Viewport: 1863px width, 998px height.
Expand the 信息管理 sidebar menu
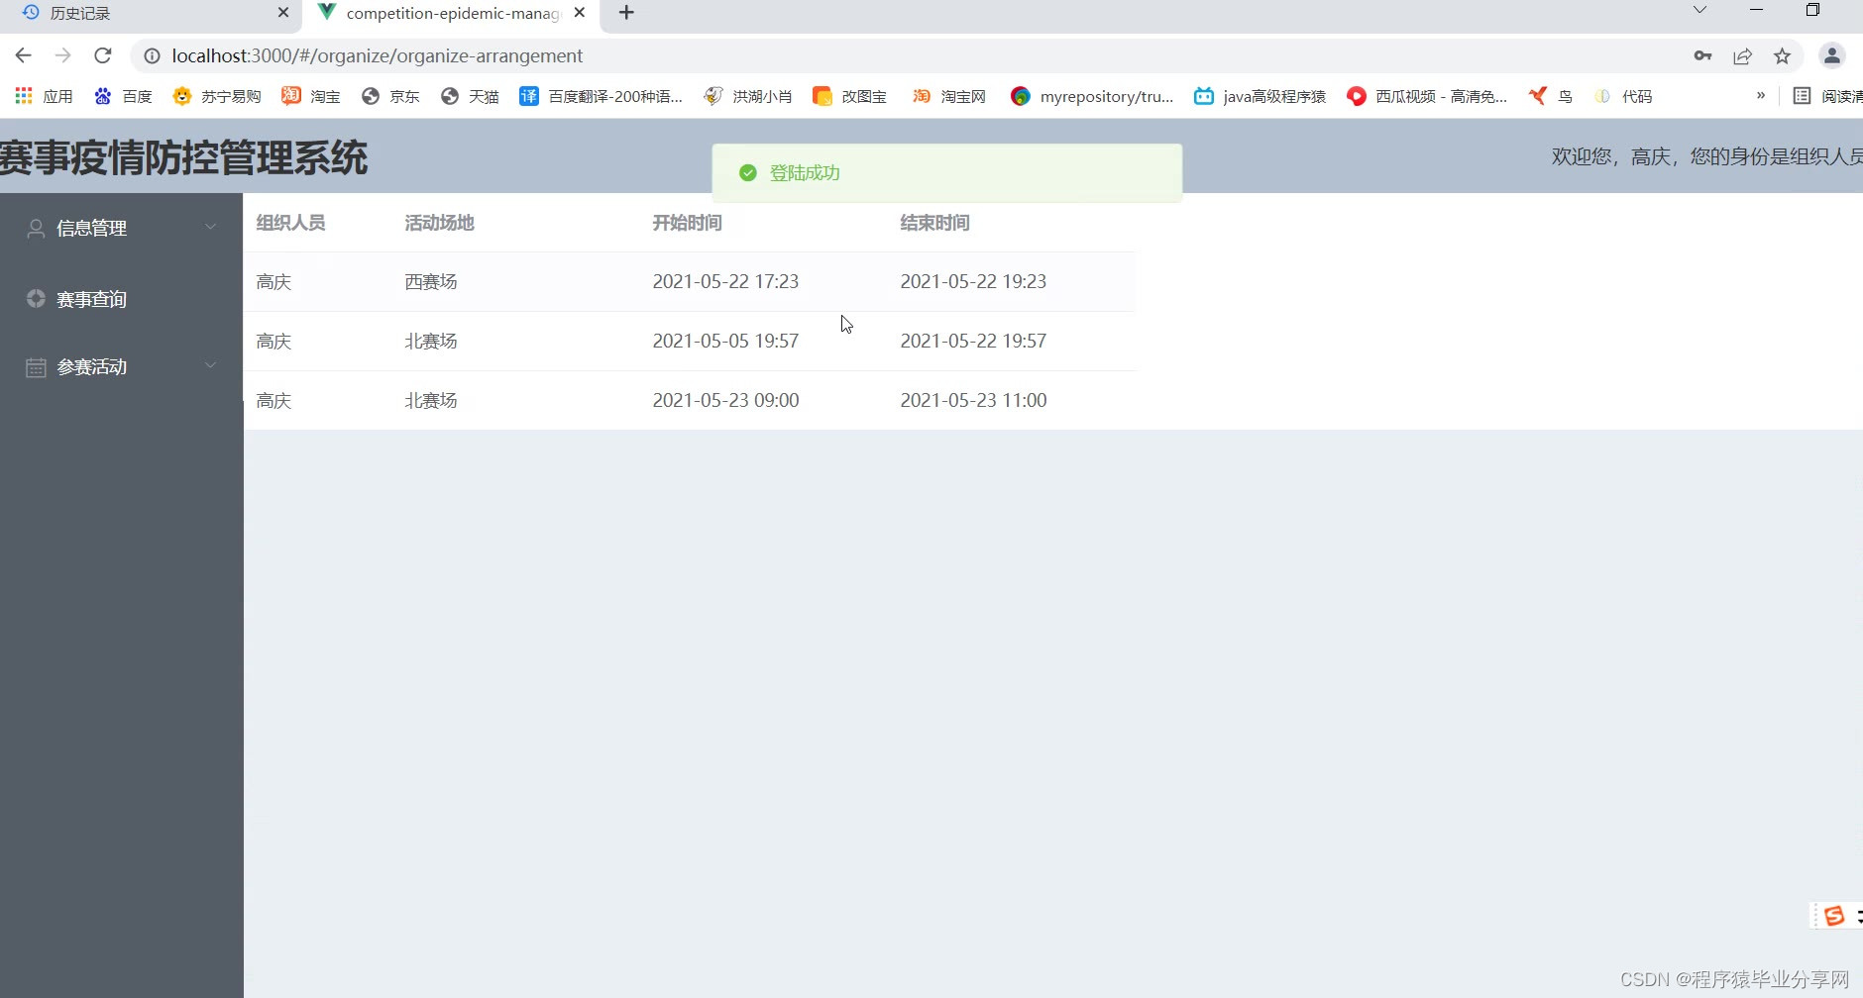[x=121, y=228]
